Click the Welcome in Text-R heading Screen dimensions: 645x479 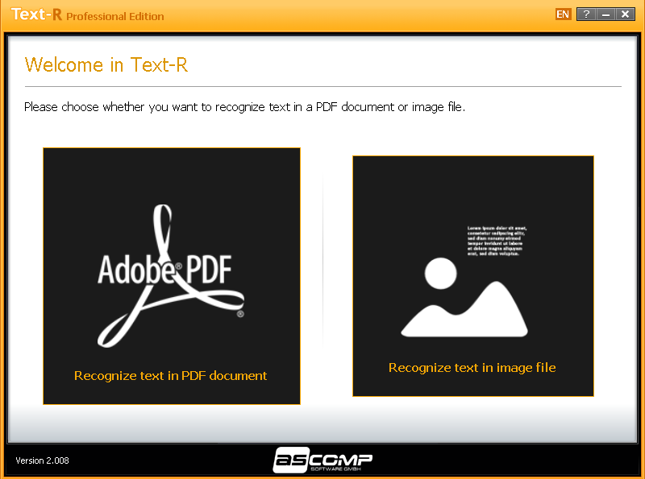click(106, 65)
